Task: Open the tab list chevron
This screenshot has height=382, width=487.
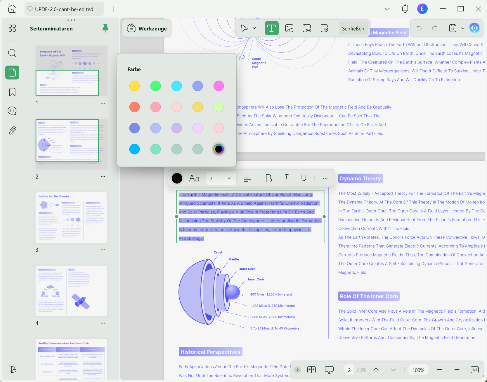Action: tap(387, 9)
